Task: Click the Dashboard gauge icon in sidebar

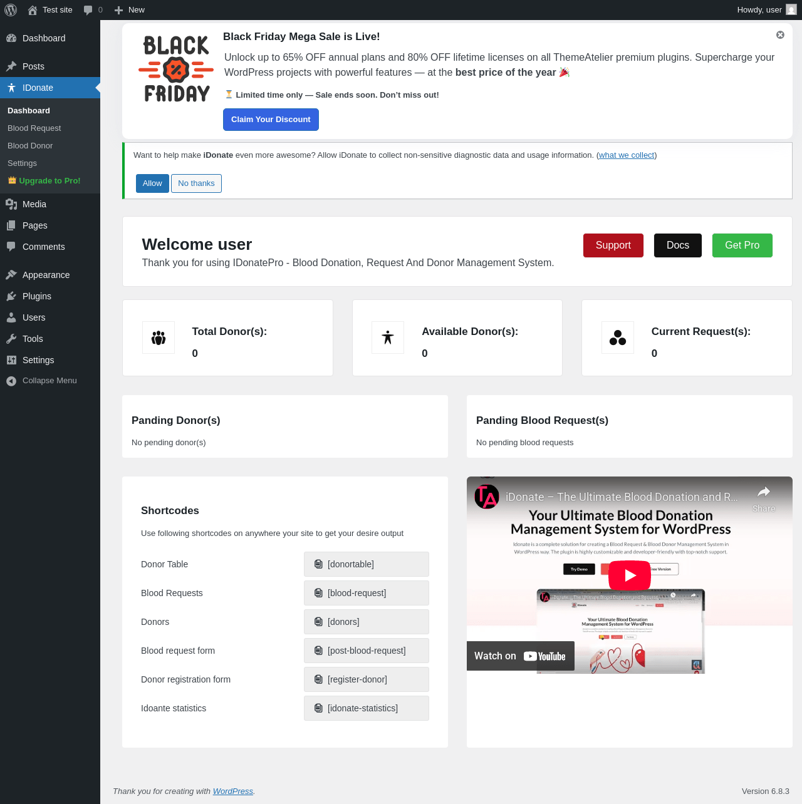Action: tap(11, 38)
